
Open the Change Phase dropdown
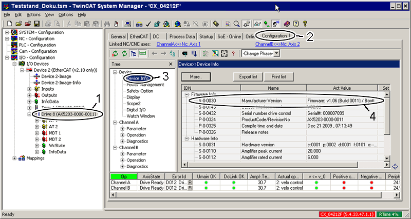(276, 53)
